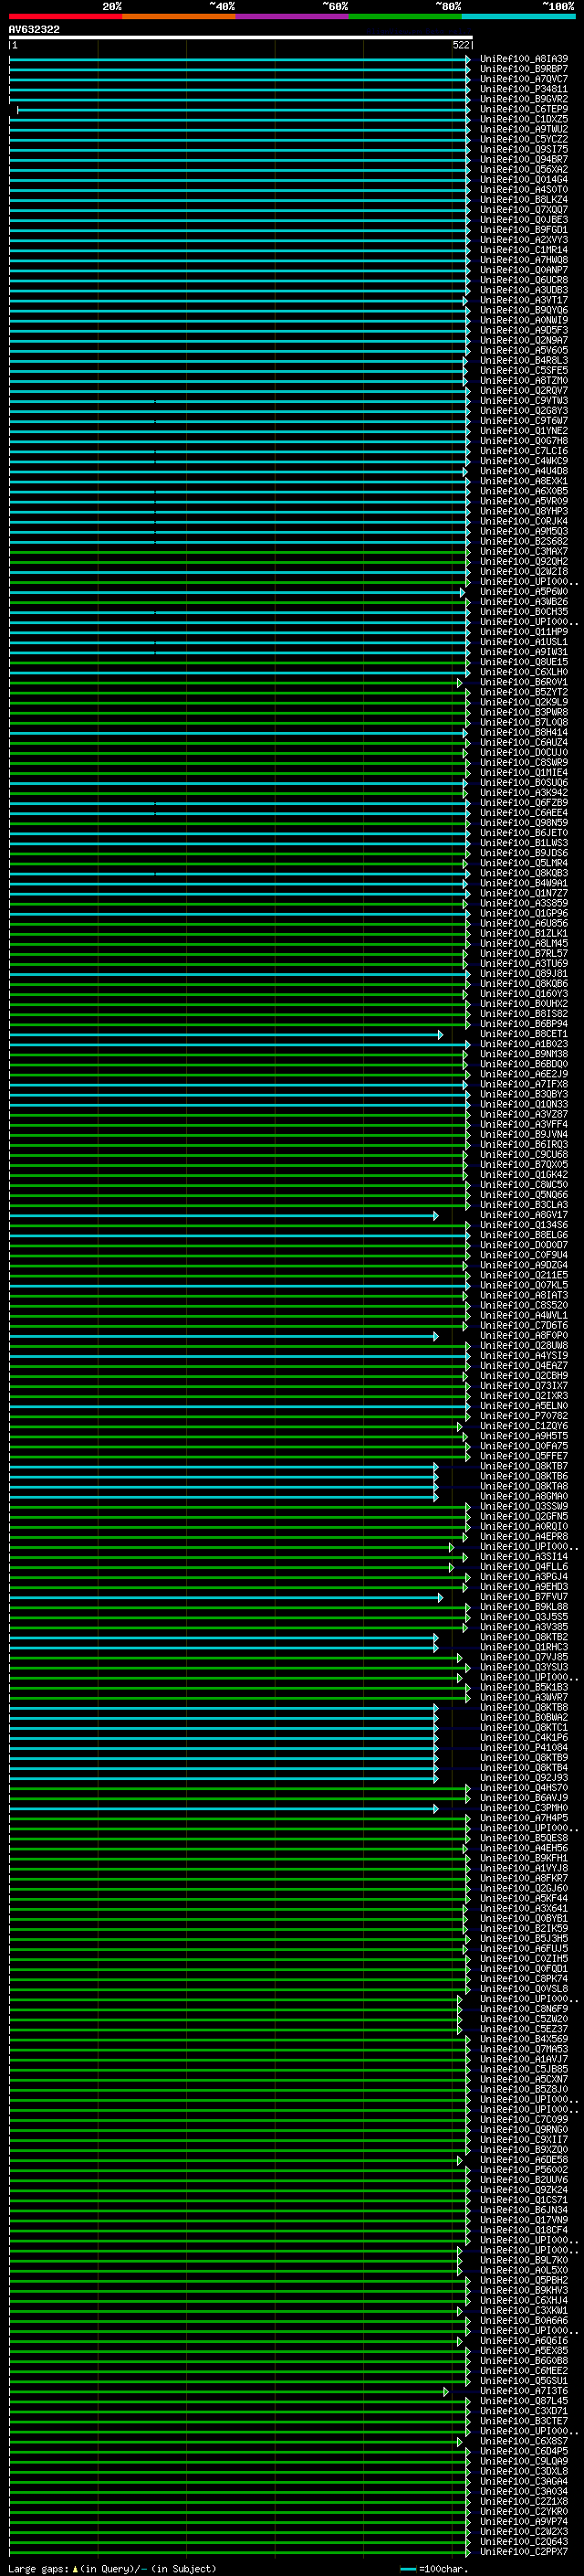Select label UniRef100_C3DXL8
The width and height of the screenshot is (584, 2576).
click(x=524, y=2471)
